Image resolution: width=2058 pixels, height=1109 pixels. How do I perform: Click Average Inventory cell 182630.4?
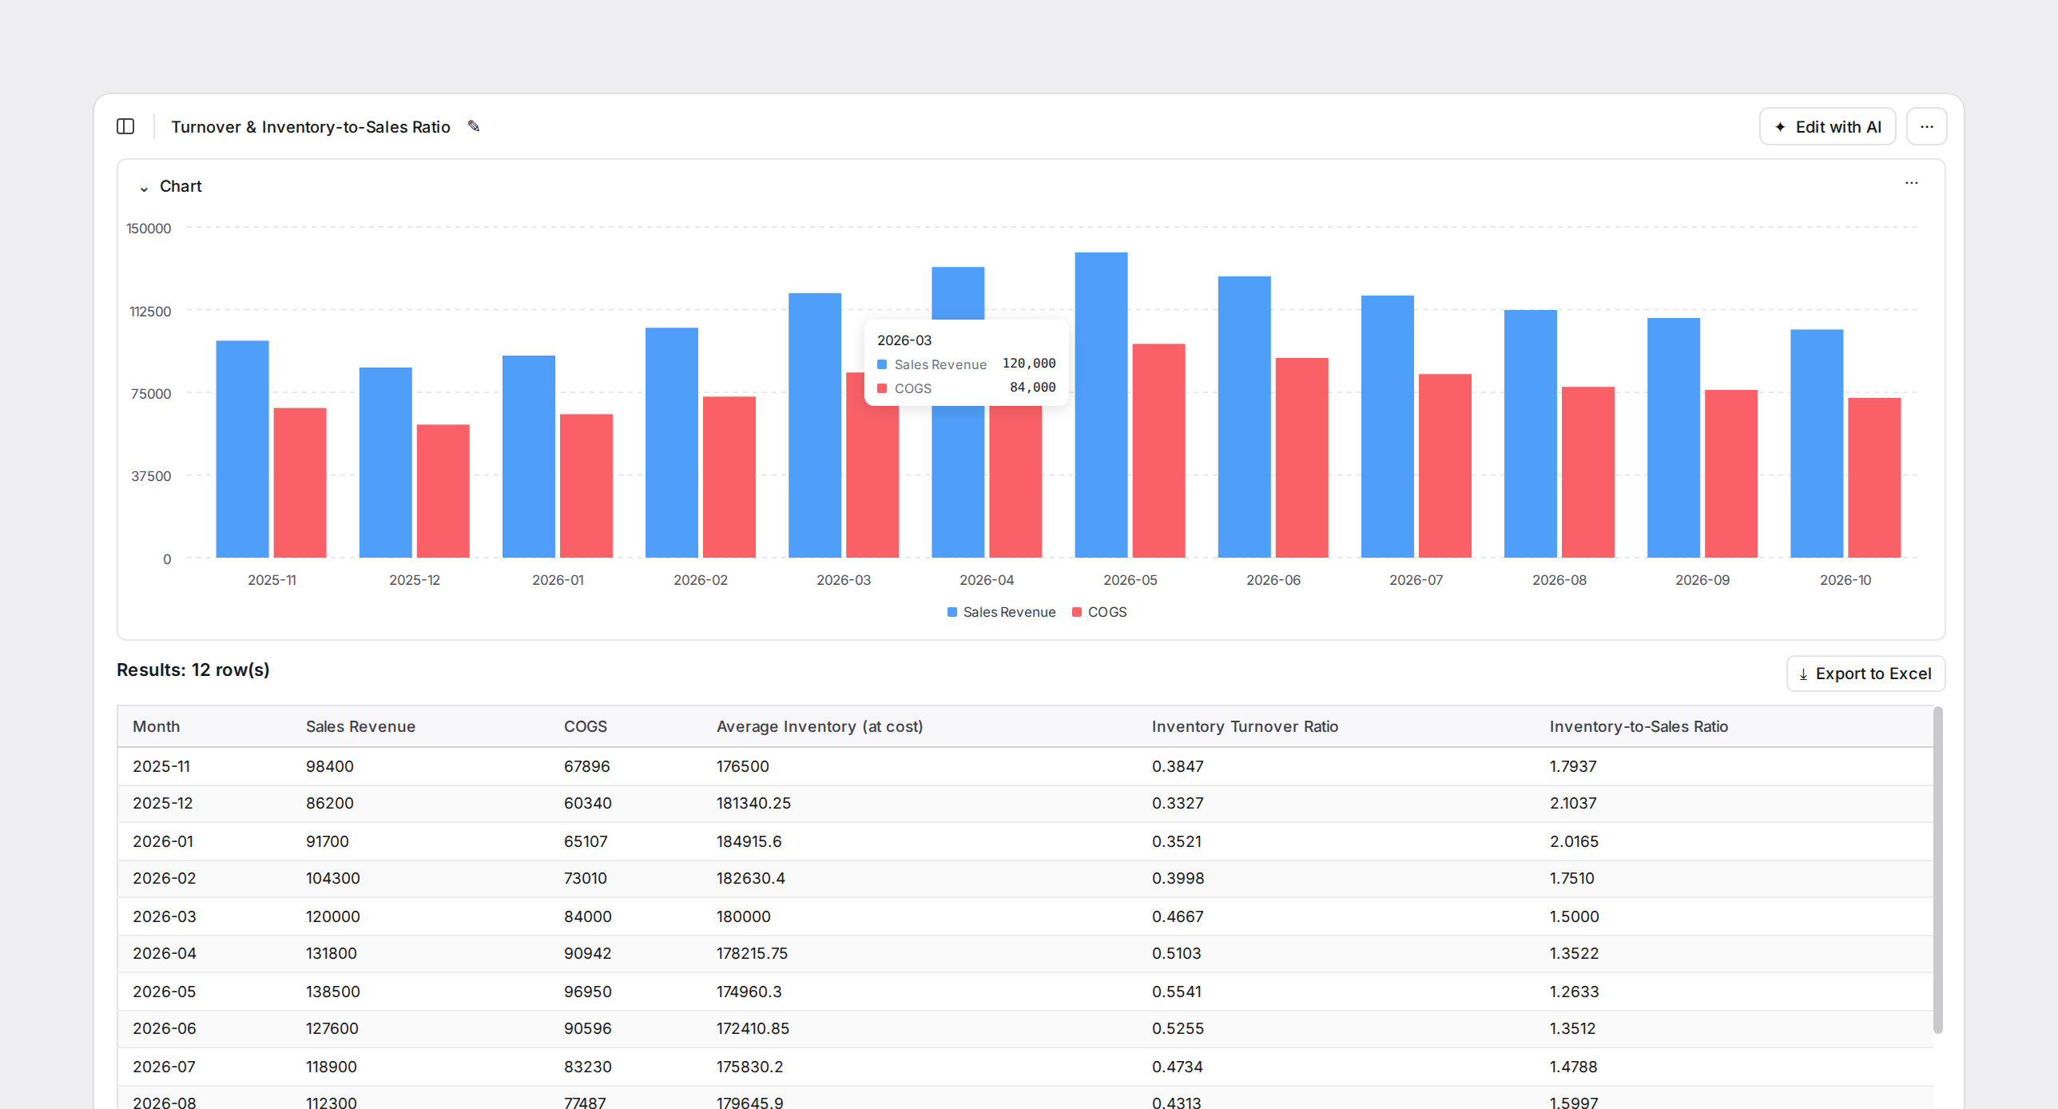(750, 878)
